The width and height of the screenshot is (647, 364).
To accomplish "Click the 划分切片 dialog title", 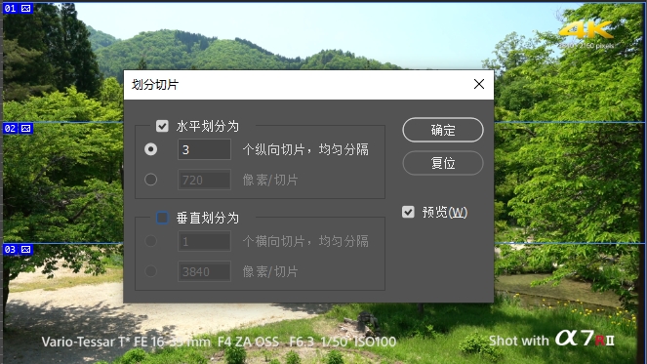I will coord(155,85).
